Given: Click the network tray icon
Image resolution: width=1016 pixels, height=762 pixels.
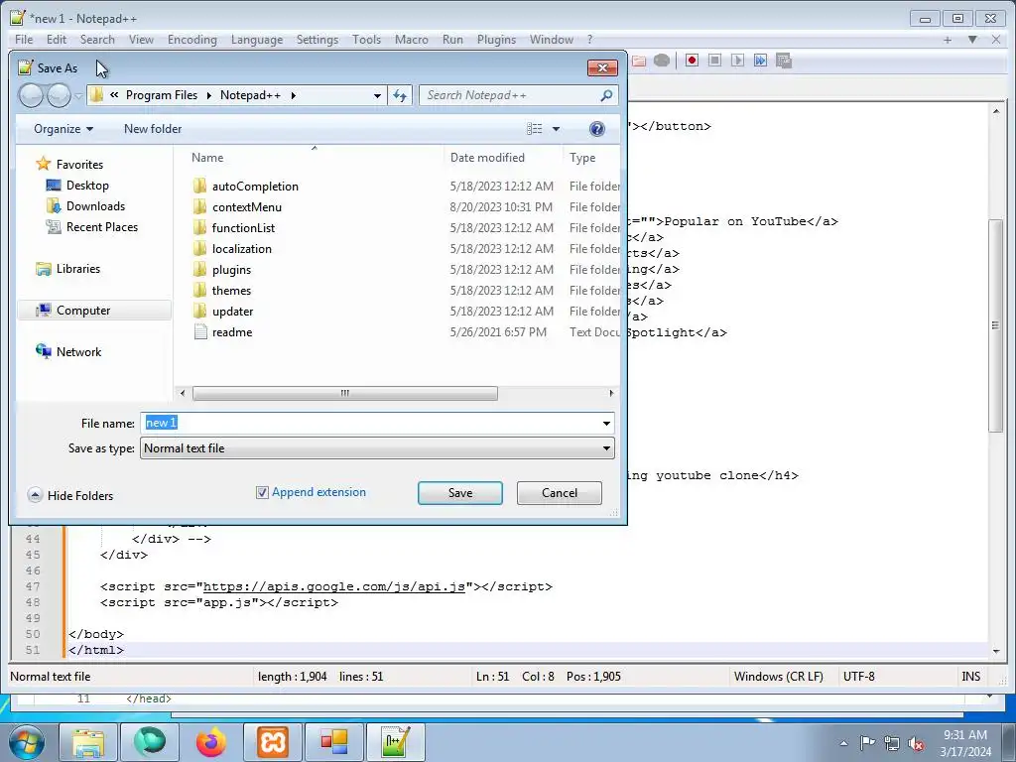Looking at the screenshot, I should tap(892, 744).
